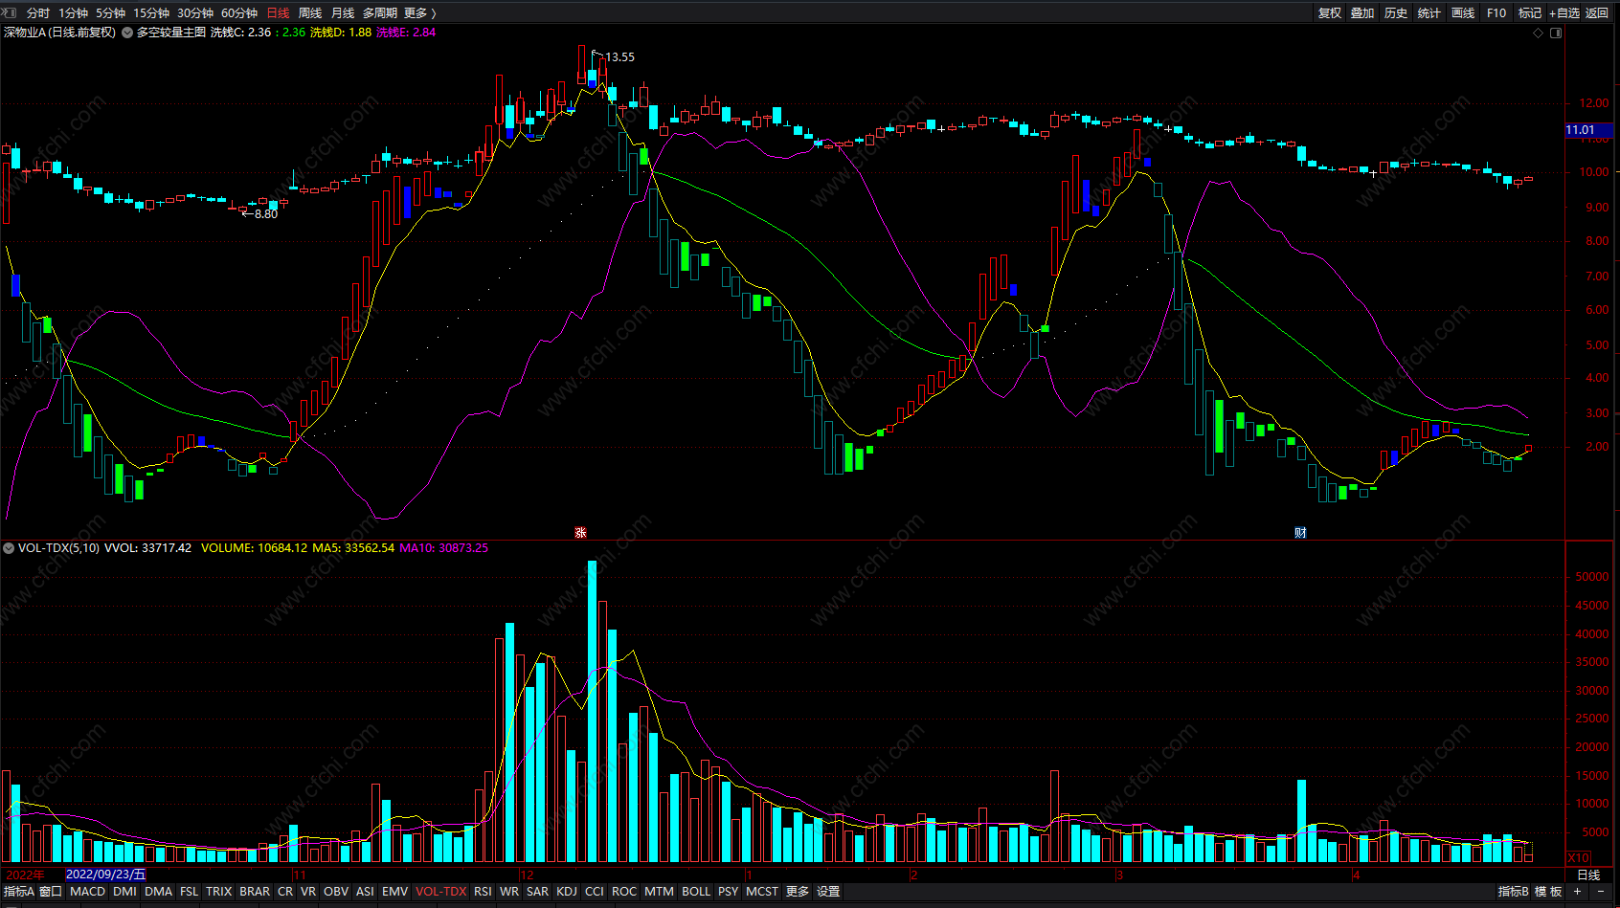The width and height of the screenshot is (1620, 908).
Task: Open 设置 indicator settings
Action: click(828, 892)
